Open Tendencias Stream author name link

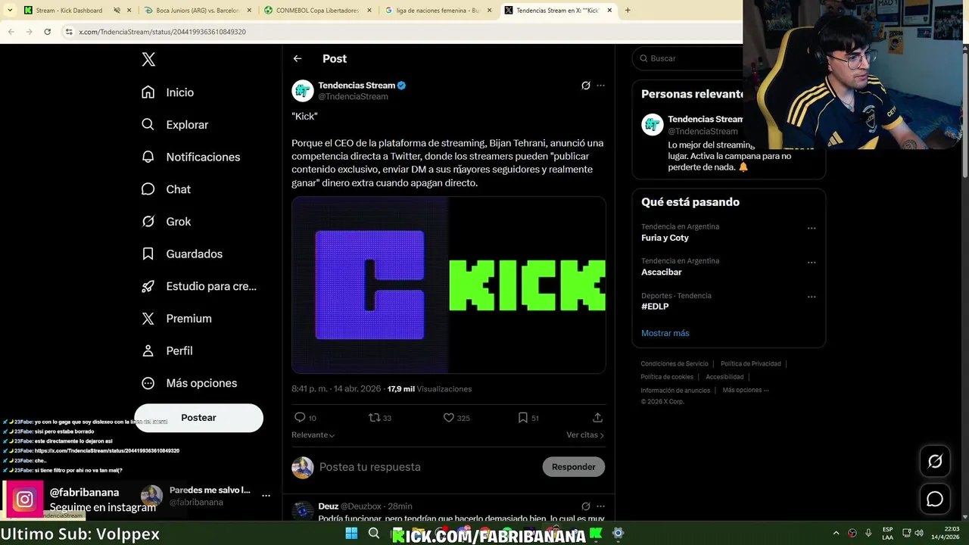coord(357,86)
